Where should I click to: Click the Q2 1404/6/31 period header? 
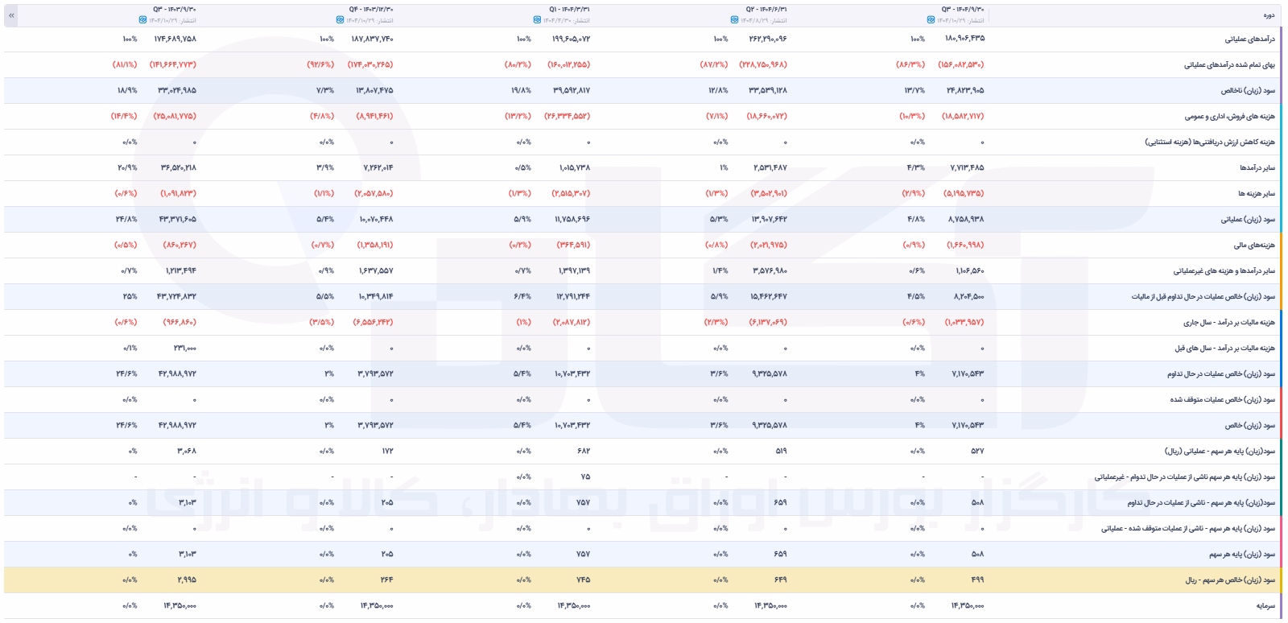tap(766, 10)
